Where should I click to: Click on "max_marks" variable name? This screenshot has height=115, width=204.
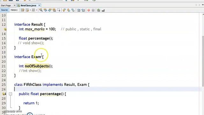(35, 29)
